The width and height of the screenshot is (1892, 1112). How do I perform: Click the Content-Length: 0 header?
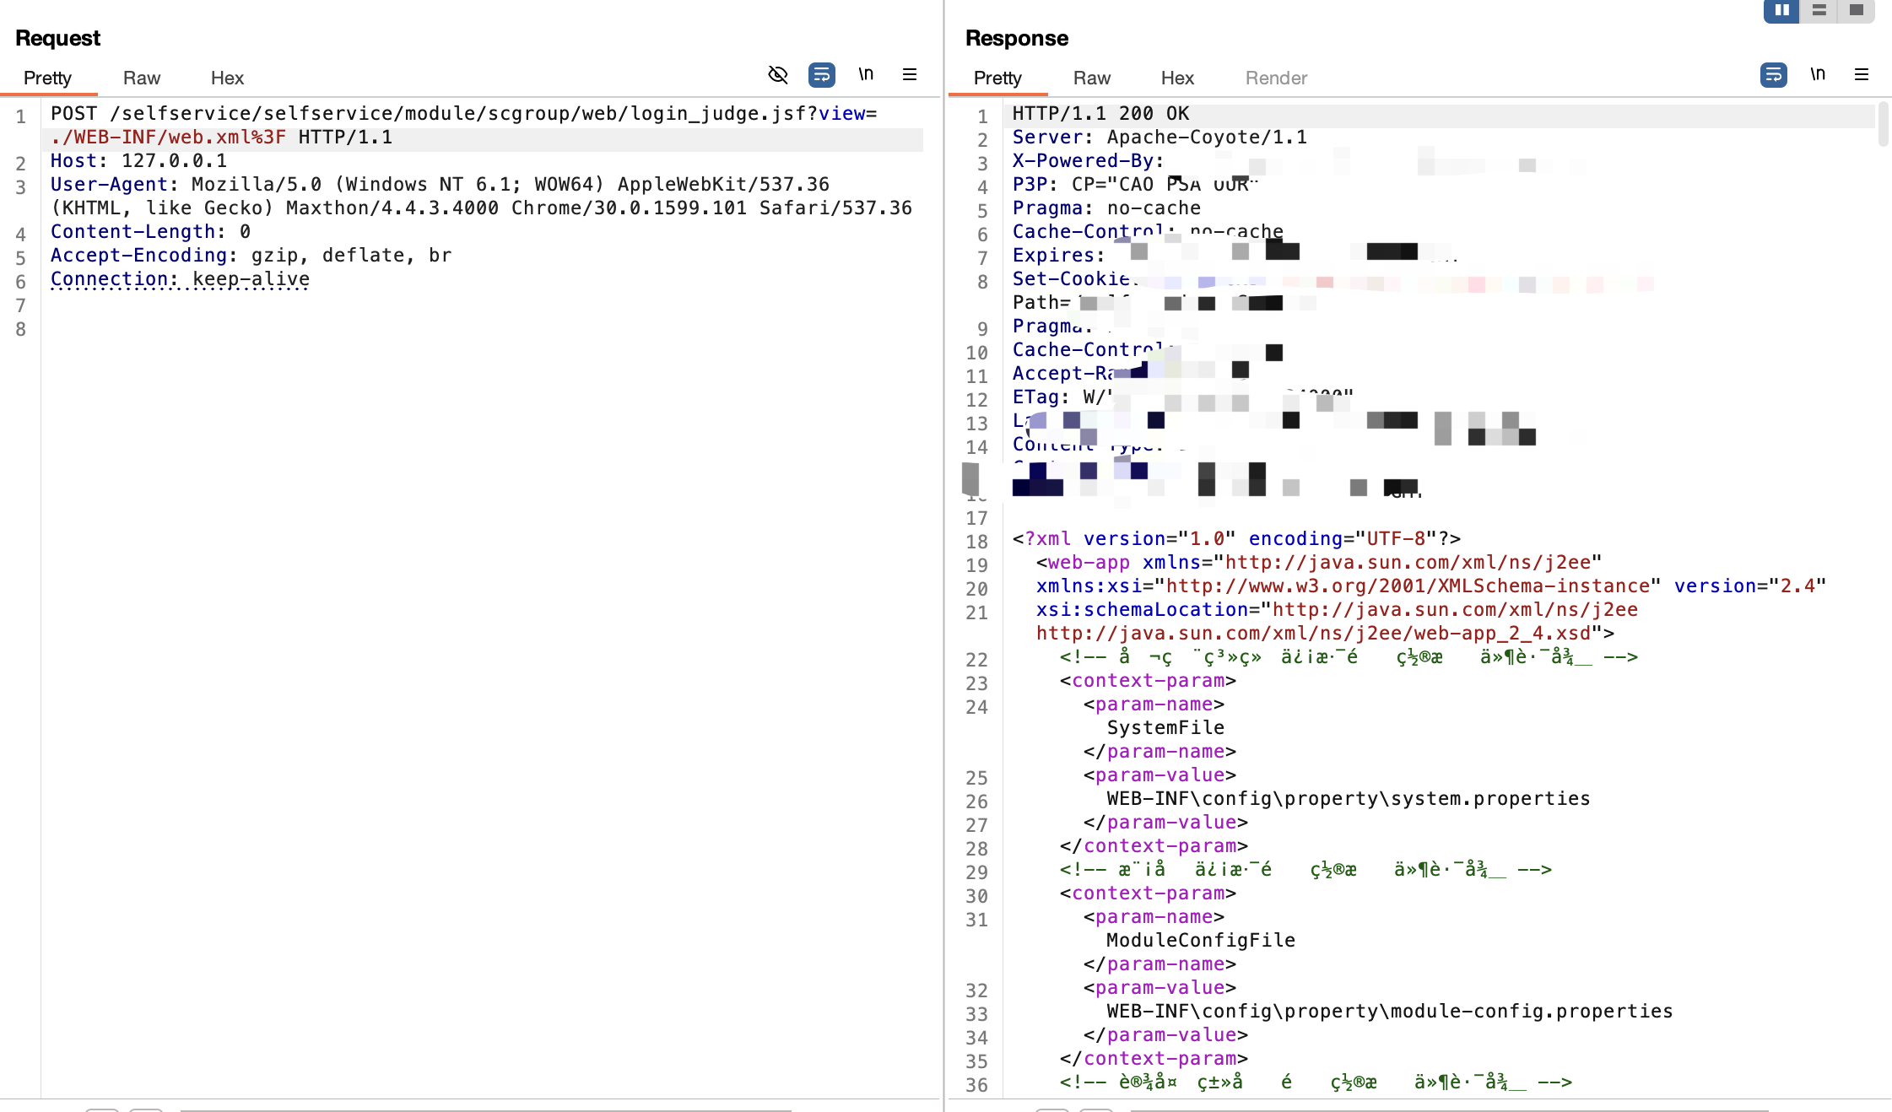coord(150,231)
